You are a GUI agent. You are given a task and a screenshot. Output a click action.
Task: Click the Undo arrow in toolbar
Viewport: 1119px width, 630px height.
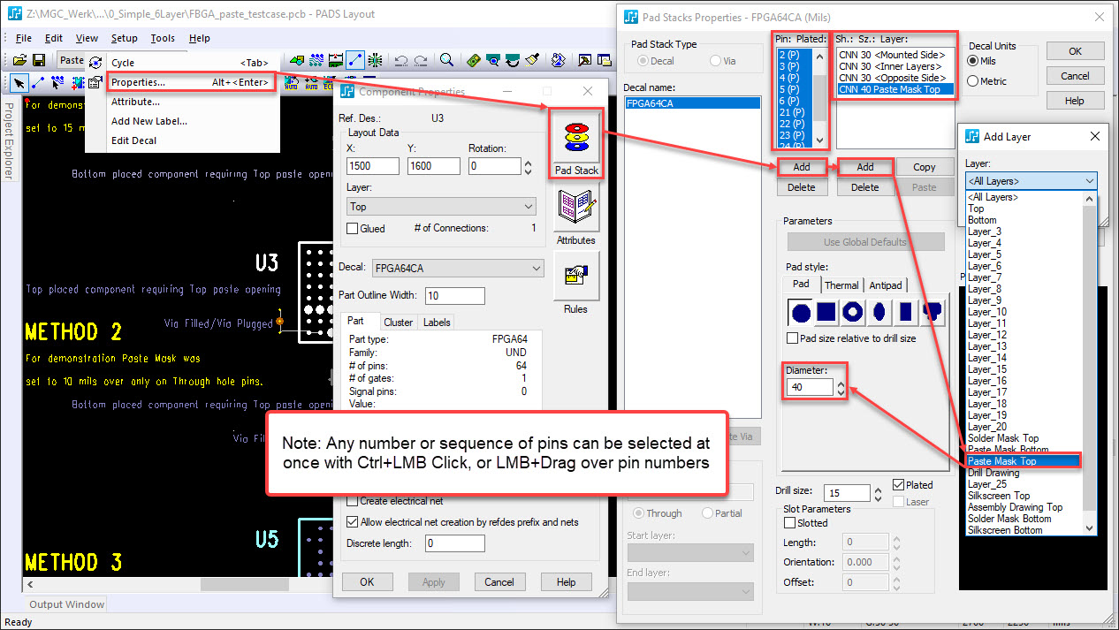(x=401, y=60)
